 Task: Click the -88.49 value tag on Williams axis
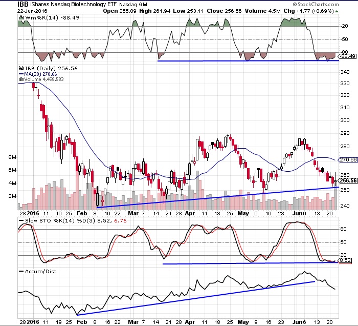347,56
